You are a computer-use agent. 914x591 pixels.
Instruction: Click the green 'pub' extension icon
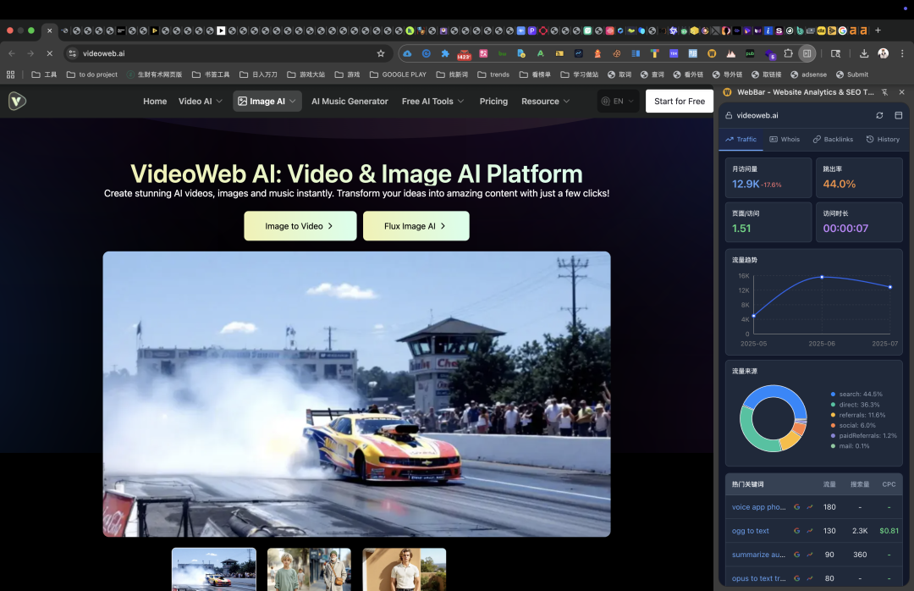click(750, 53)
